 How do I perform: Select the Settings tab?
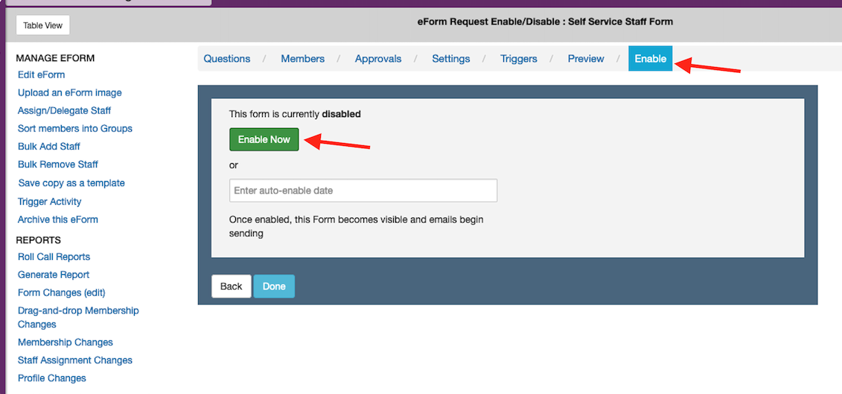(x=450, y=59)
